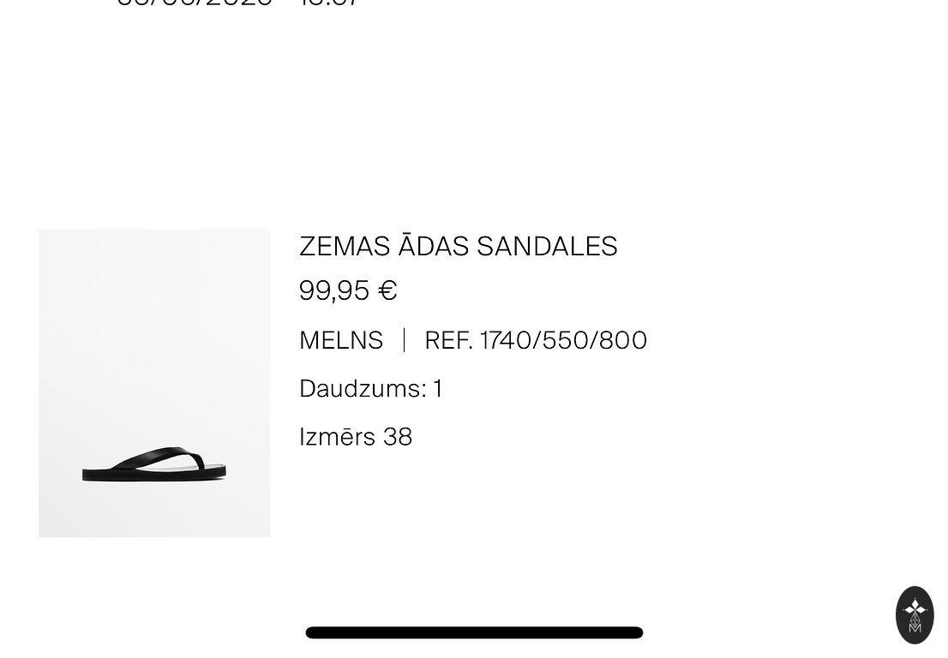
Task: Click the REF. 1740/550/800 reference number
Action: tap(536, 340)
